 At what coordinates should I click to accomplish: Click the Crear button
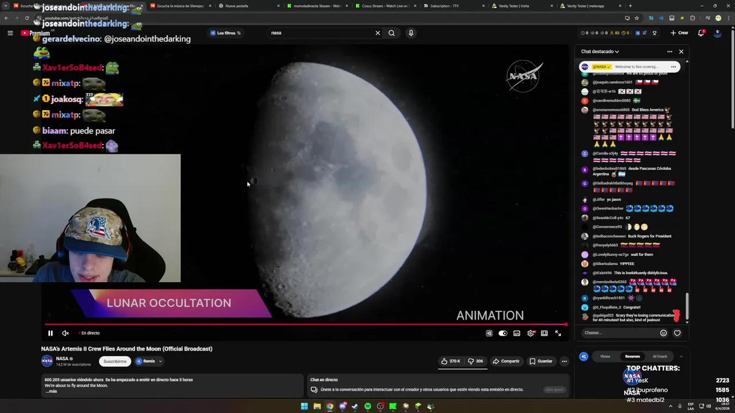[679, 33]
